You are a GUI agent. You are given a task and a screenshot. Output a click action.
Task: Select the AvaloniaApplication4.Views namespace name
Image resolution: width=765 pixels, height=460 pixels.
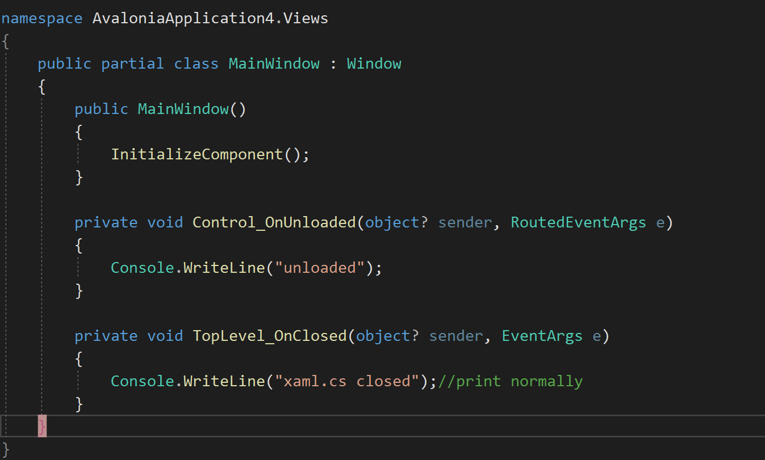tap(210, 18)
